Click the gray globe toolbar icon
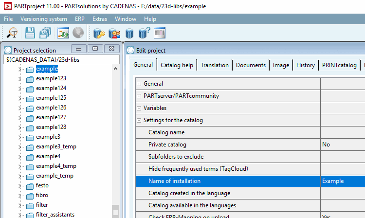 click(x=78, y=33)
